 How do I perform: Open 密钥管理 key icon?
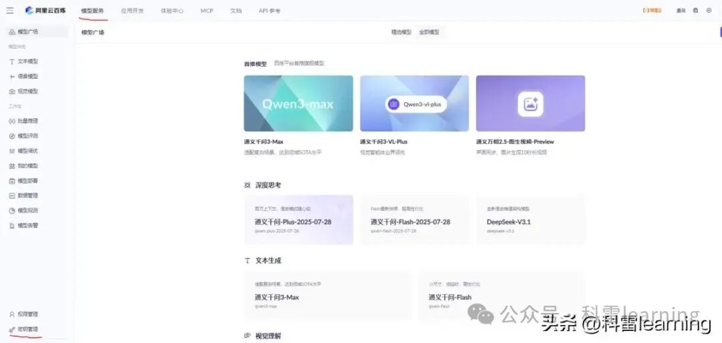12,329
